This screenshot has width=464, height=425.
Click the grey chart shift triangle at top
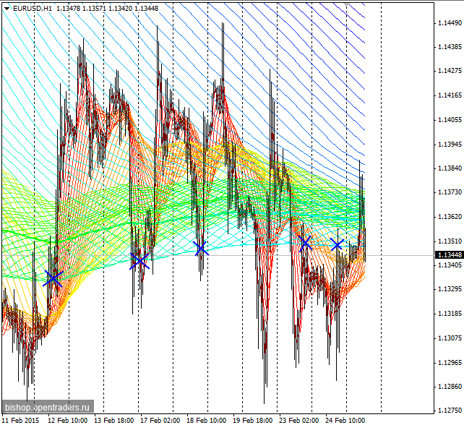(346, 4)
